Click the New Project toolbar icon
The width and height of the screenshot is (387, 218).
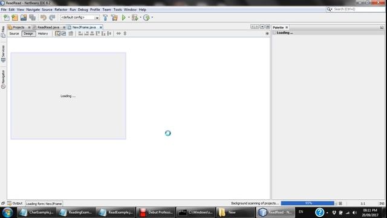[15, 18]
